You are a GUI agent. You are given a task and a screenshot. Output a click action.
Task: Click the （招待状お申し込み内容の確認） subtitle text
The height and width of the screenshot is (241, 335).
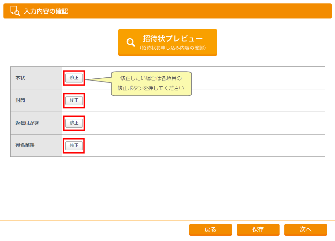[x=173, y=48]
